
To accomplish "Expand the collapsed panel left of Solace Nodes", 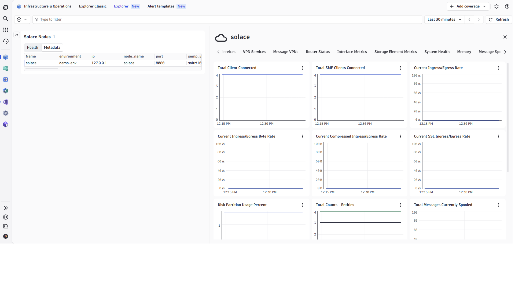I will tap(17, 35).
